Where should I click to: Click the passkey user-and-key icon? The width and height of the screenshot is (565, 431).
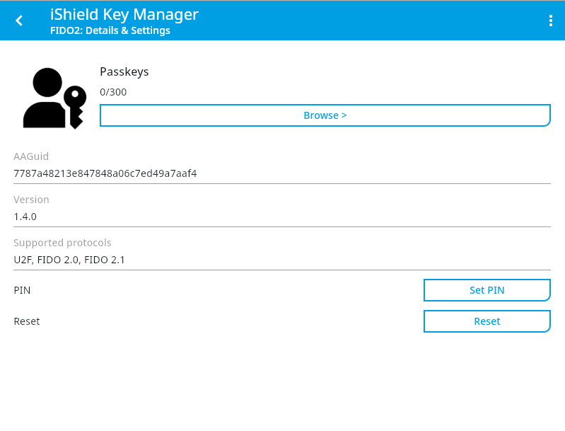coord(54,98)
